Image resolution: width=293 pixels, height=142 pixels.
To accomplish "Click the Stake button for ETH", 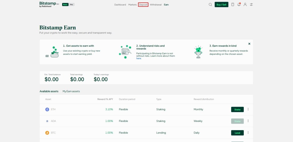I will coord(237,109).
